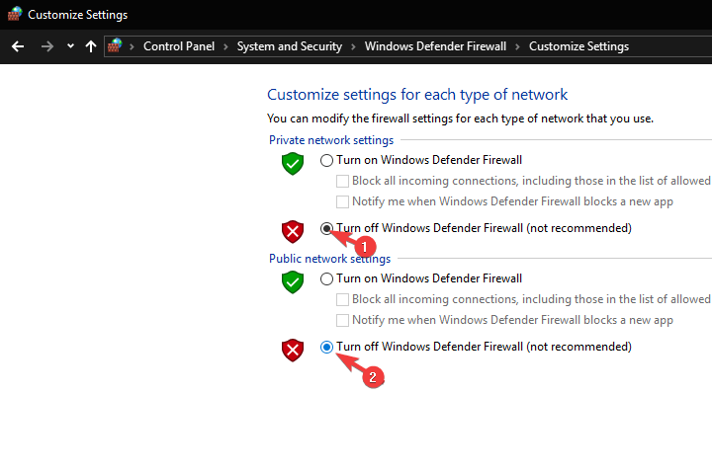Open Windows Defender Firewall breadcrumb
The width and height of the screenshot is (712, 474).
435,46
